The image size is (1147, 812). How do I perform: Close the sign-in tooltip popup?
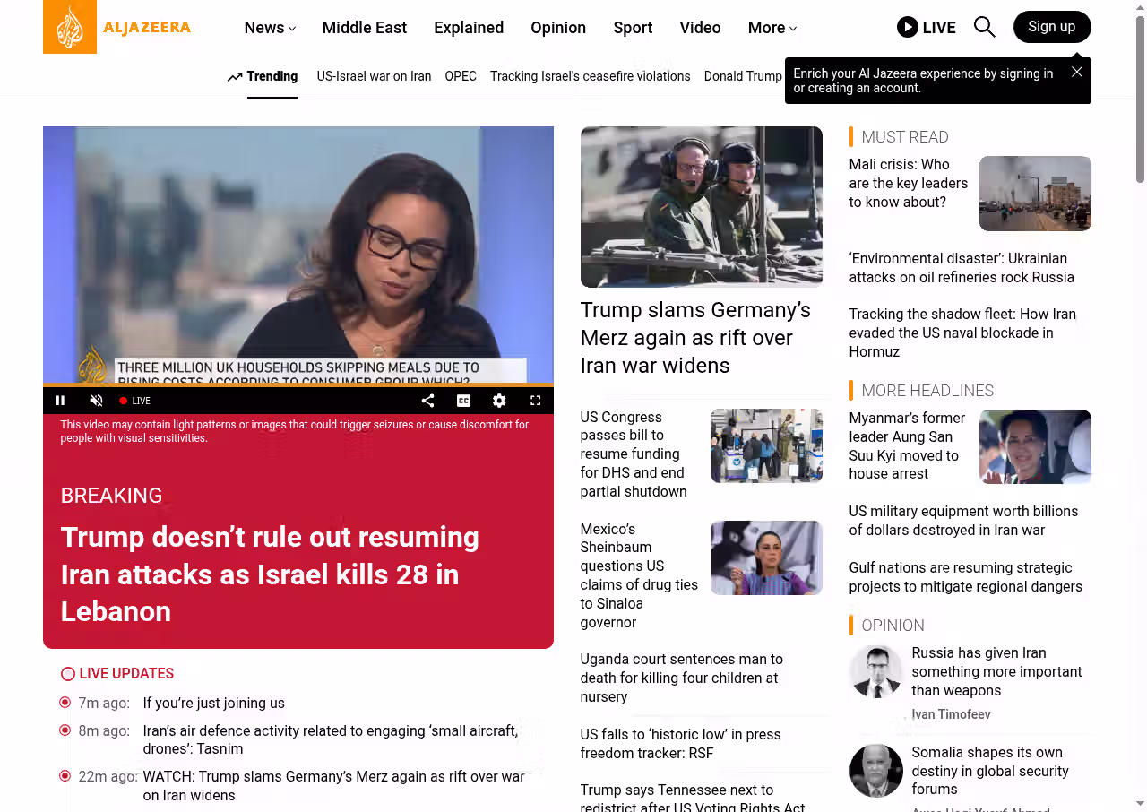(x=1076, y=72)
